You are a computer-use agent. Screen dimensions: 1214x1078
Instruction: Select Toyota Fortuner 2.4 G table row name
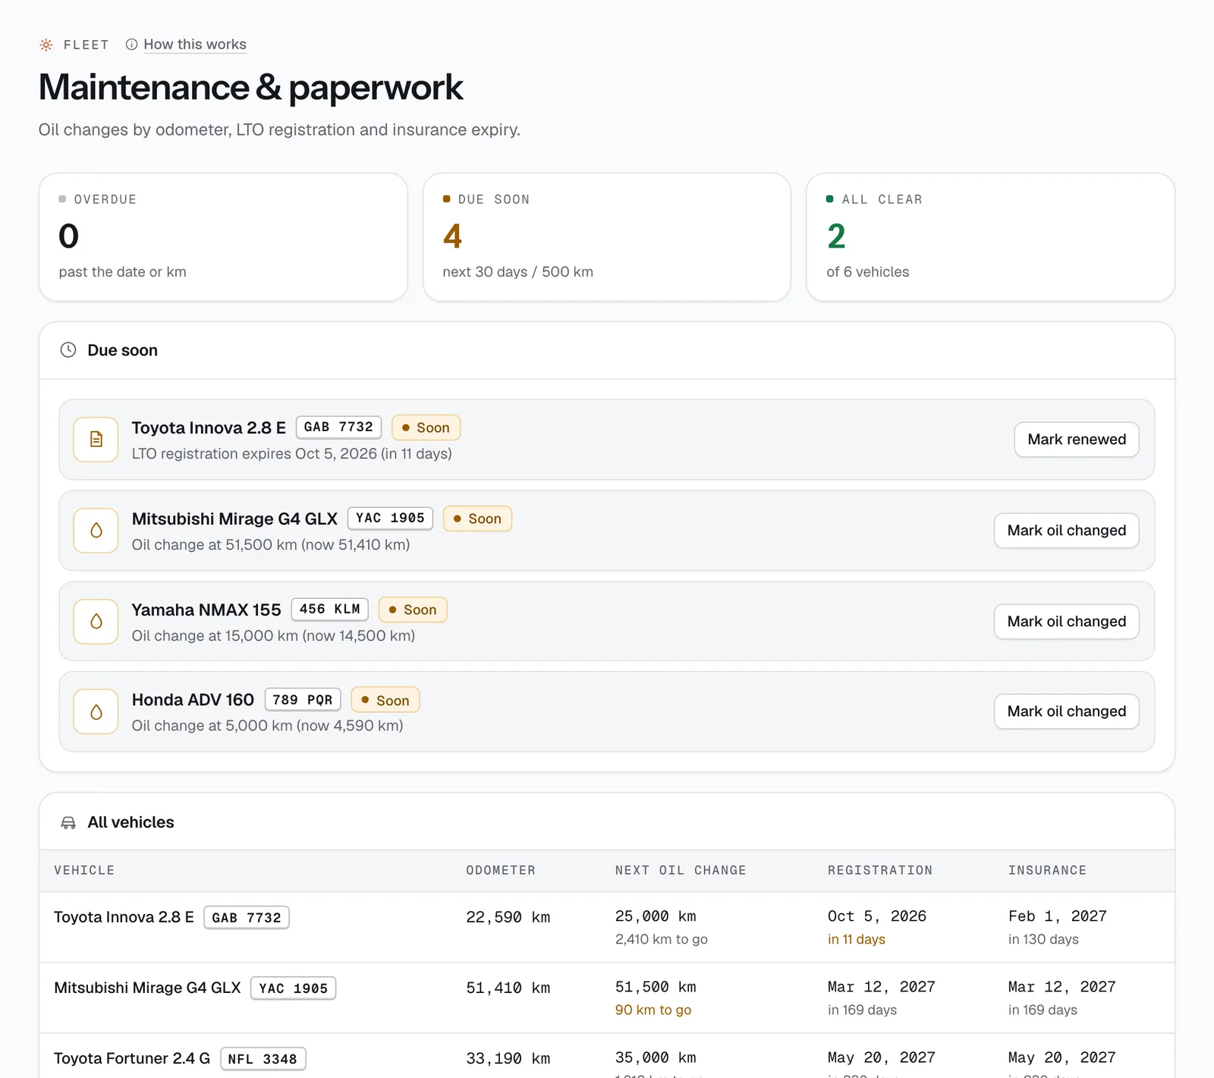coord(132,1058)
